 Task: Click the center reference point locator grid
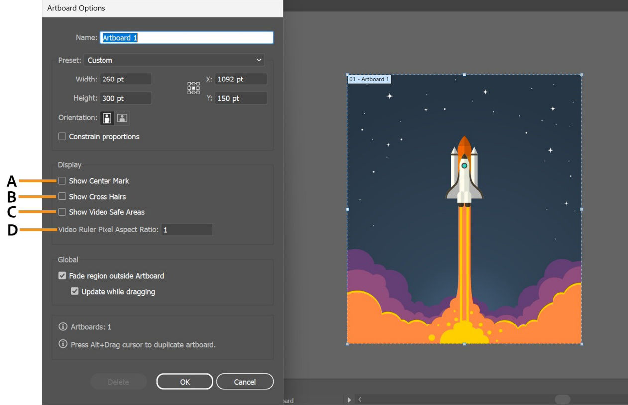point(193,87)
